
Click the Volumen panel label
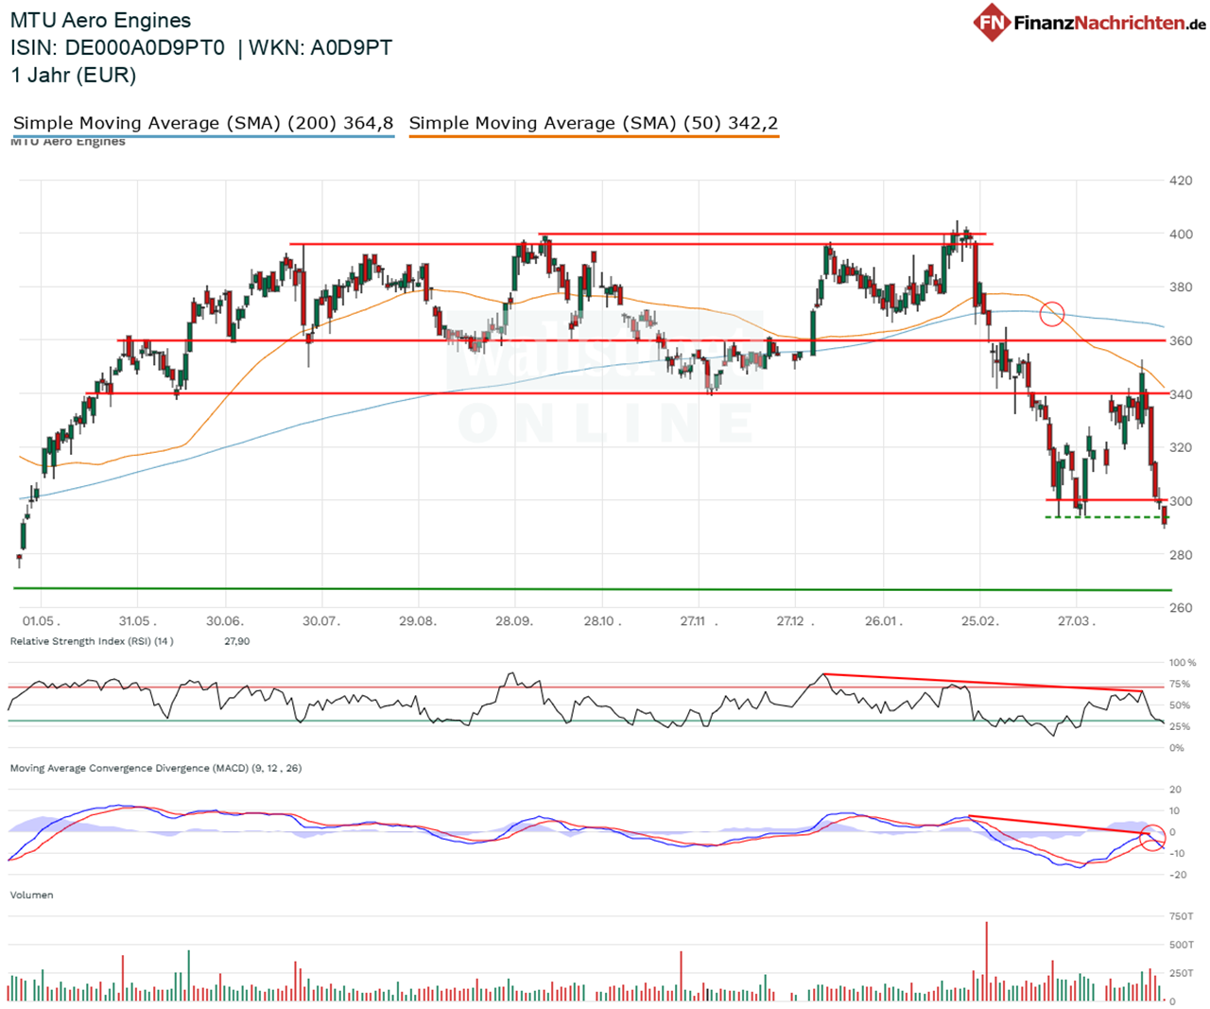pos(31,895)
